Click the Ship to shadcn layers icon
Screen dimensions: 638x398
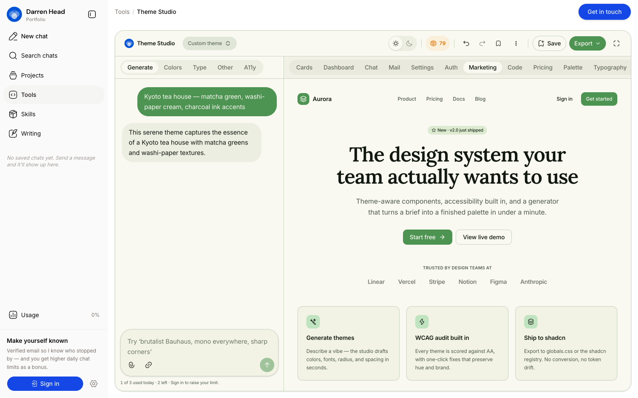click(x=531, y=322)
